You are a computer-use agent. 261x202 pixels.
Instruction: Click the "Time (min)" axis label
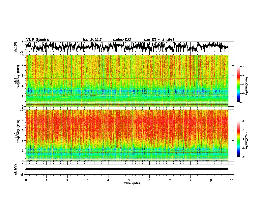click(132, 183)
